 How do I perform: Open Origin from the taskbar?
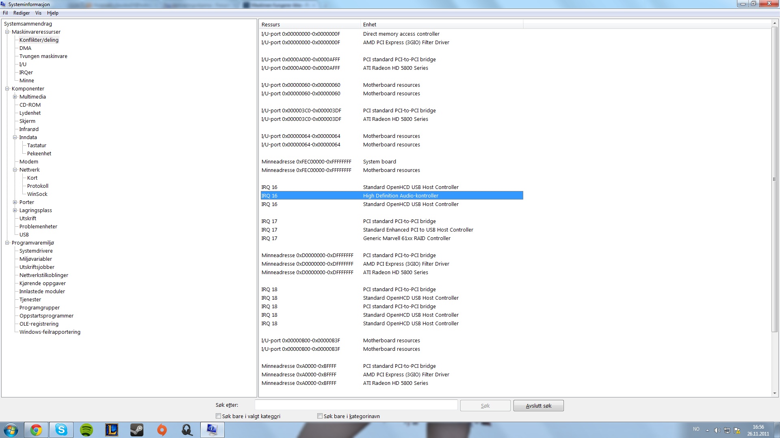pos(162,430)
